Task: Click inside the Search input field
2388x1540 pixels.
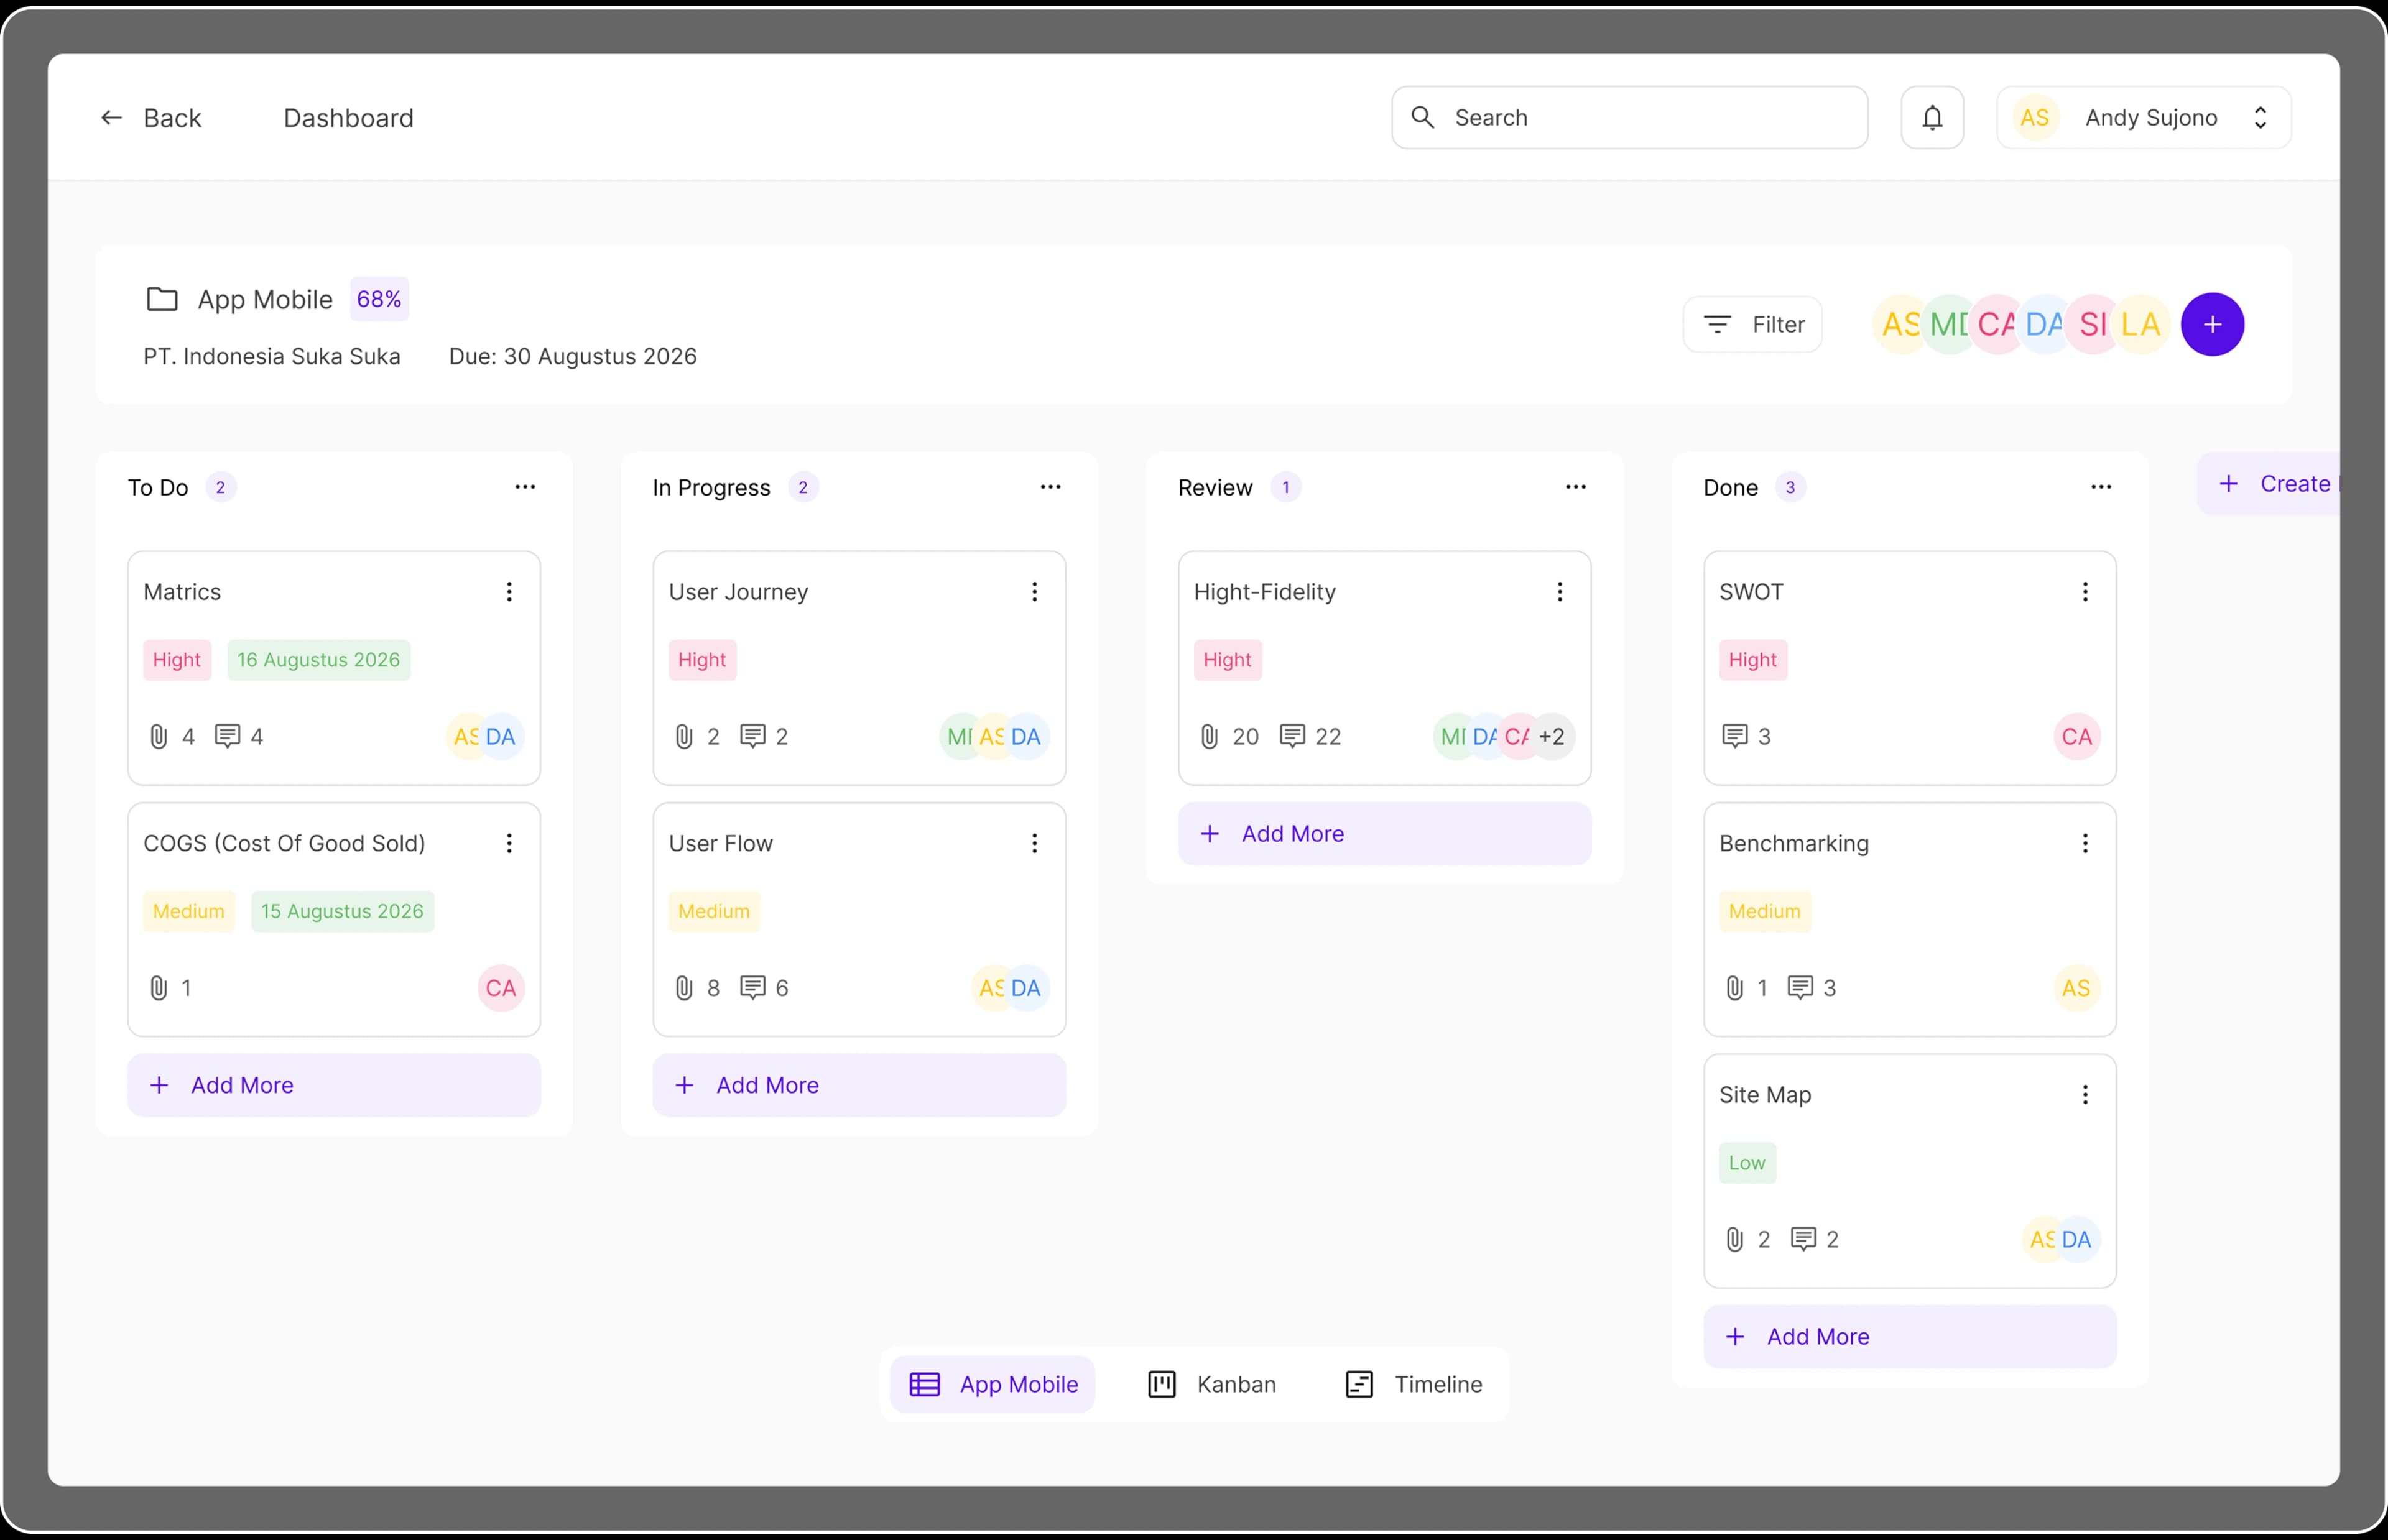Action: tap(1629, 118)
